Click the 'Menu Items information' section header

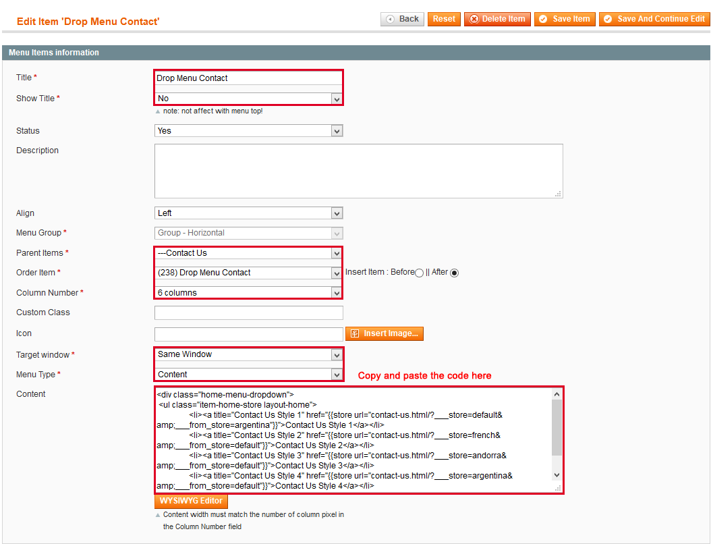point(356,53)
